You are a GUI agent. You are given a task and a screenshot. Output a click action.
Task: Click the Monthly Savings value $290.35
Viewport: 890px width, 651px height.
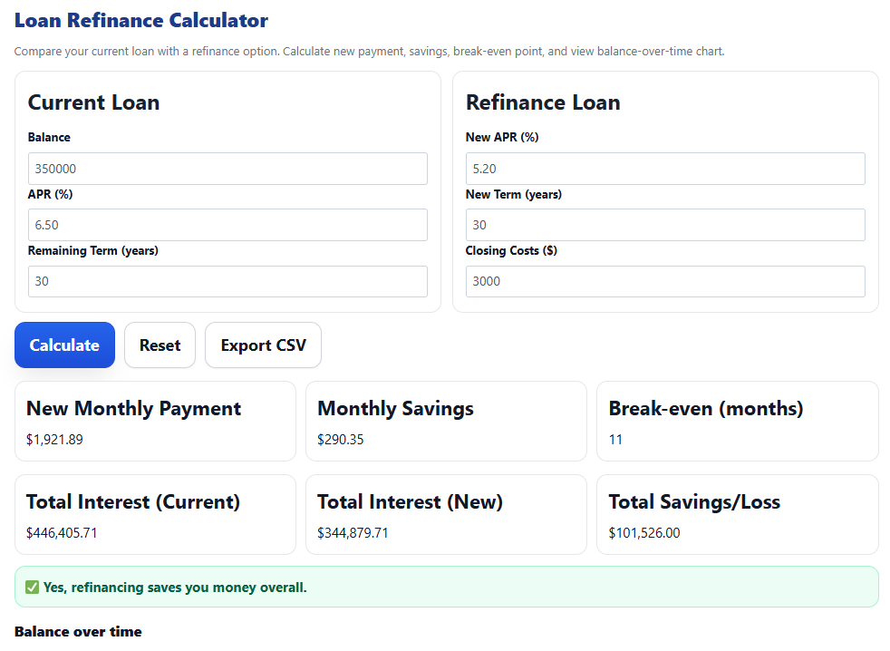pos(341,439)
